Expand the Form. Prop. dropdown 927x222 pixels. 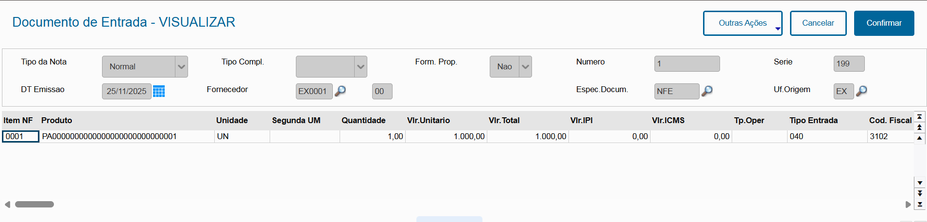(525, 67)
